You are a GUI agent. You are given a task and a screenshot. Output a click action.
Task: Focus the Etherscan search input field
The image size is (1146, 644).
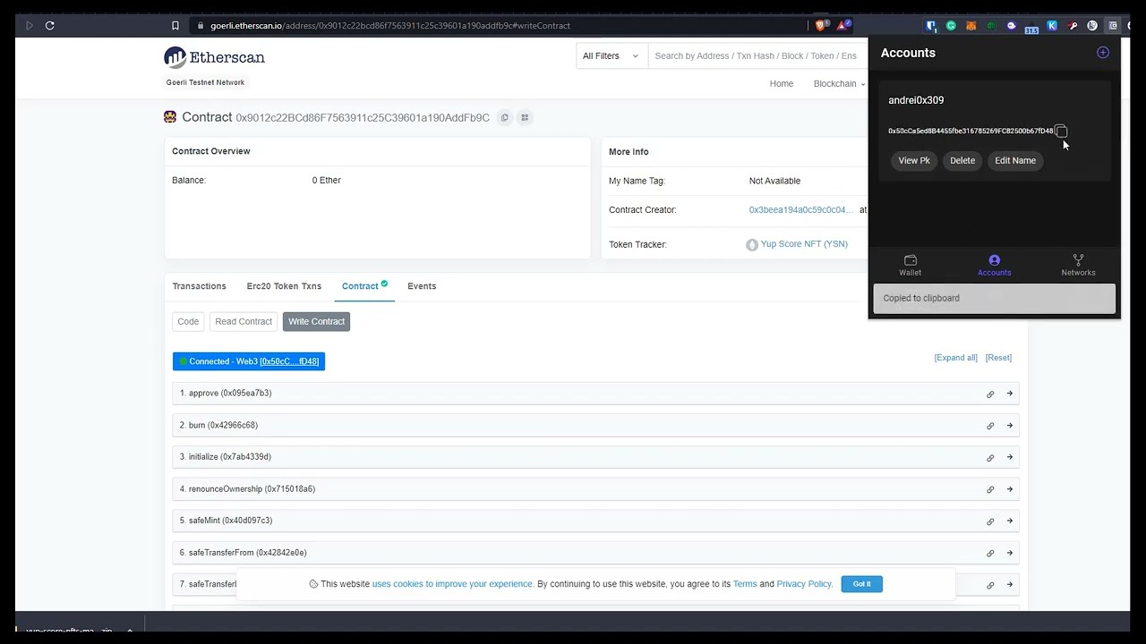(758, 55)
